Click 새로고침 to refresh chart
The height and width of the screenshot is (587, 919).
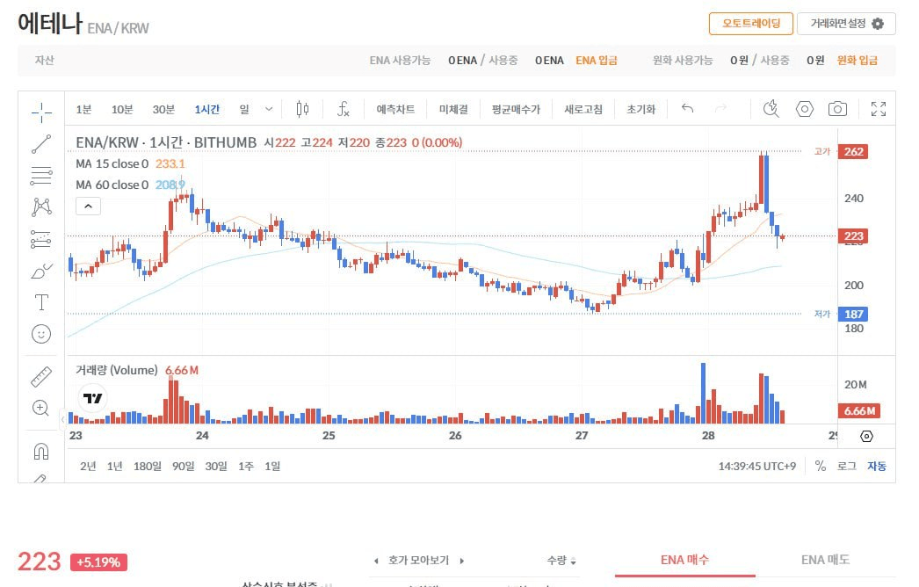click(x=583, y=109)
